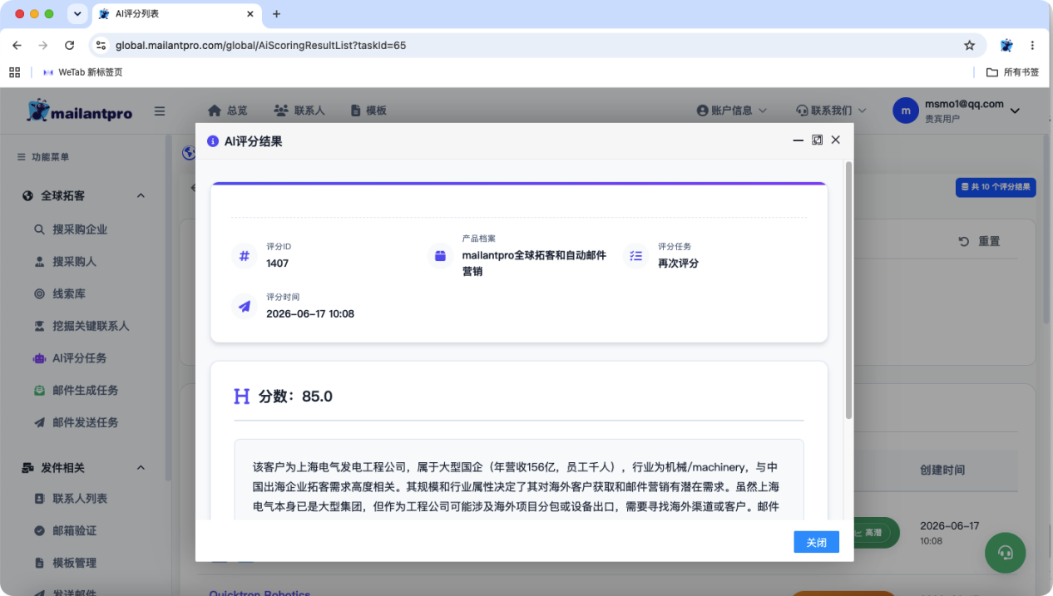Maximize the AI评分结果 dialog
The height and width of the screenshot is (596, 1053).
(817, 140)
